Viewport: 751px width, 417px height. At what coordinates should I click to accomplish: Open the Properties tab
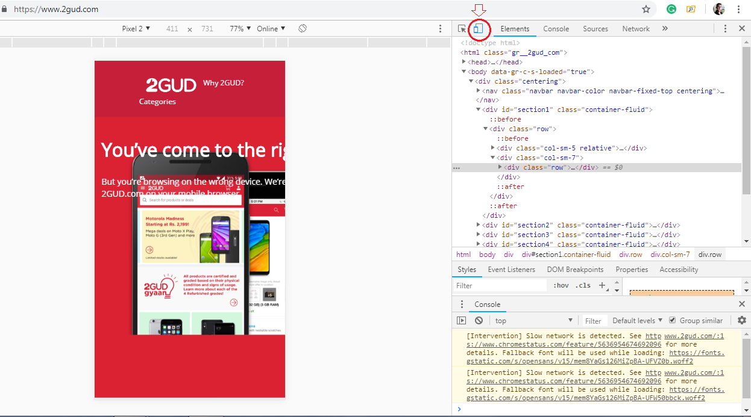632,270
